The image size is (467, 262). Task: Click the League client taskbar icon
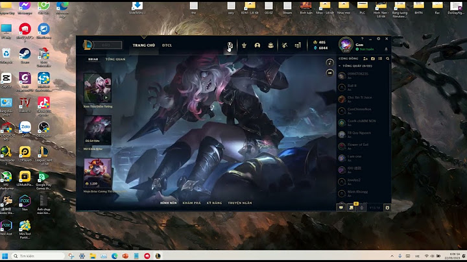point(158,256)
